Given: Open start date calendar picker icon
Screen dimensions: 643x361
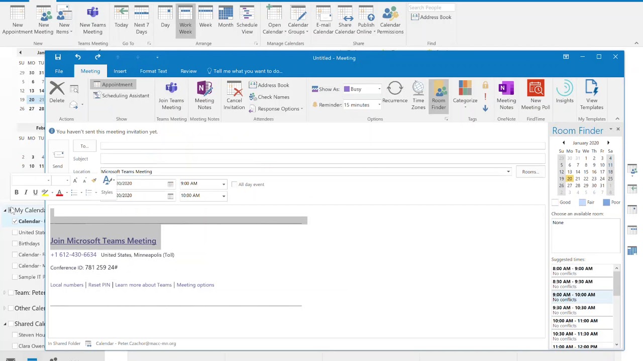Looking at the screenshot, I should 170,184.
